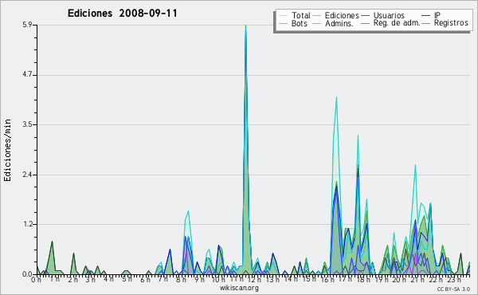This screenshot has height=295, width=478.
Task: Click the chart title 'Ediciones 2008-09-11'
Action: [x=122, y=14]
